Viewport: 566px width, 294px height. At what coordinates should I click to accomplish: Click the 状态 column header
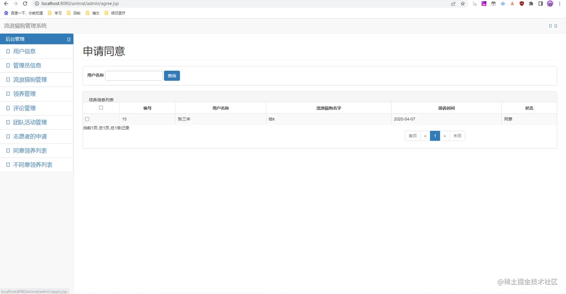529,108
